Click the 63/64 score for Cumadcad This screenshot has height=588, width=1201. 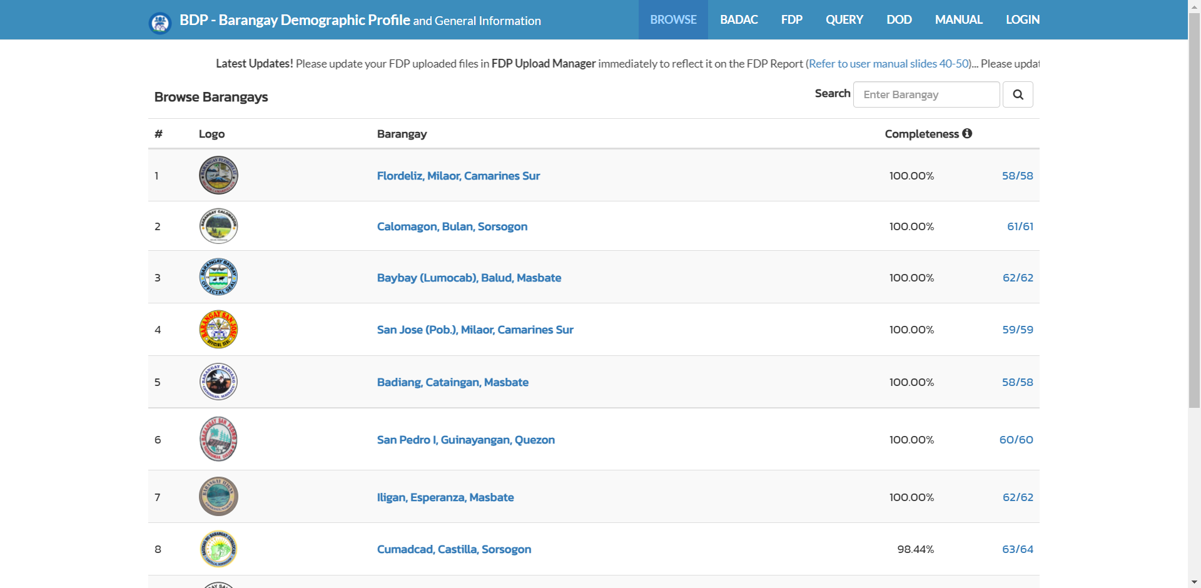pos(1018,549)
